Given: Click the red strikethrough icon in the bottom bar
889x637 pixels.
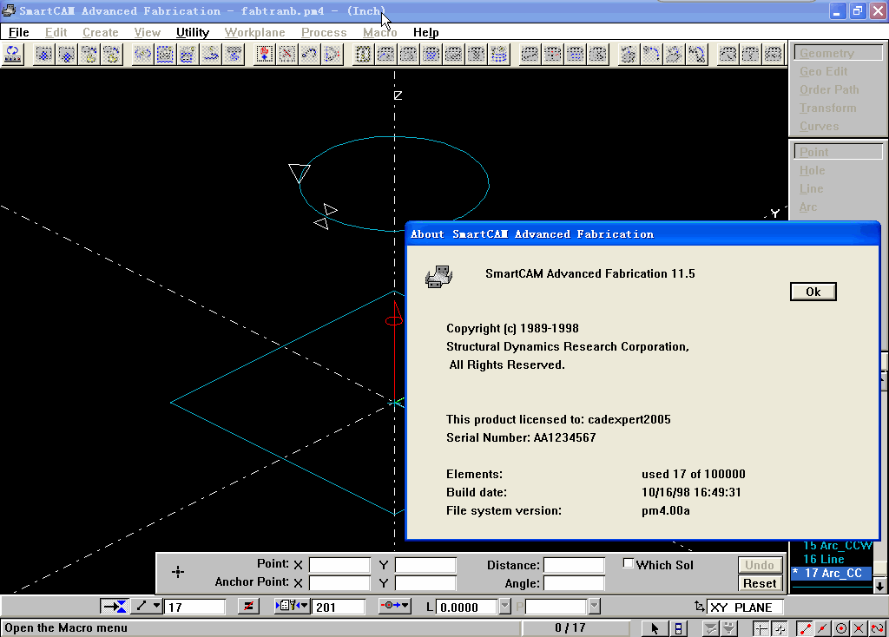Looking at the screenshot, I should point(248,607).
